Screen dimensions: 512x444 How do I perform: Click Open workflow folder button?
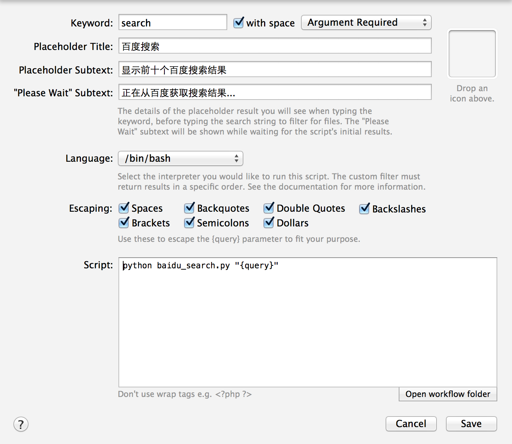pyautogui.click(x=448, y=394)
